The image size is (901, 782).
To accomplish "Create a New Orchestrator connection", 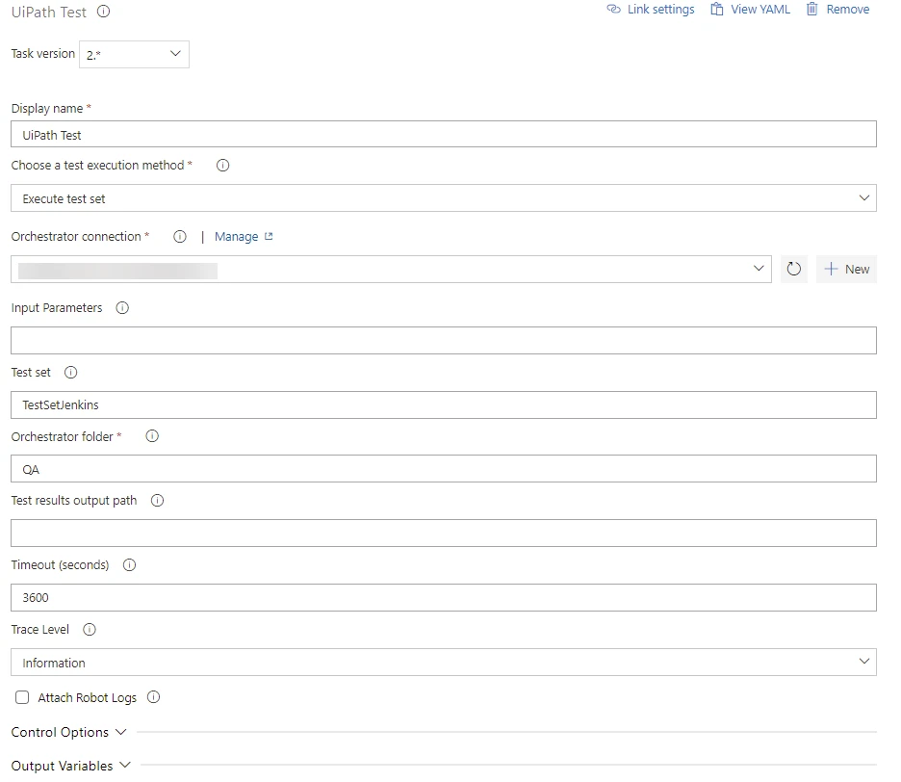I will coord(846,269).
